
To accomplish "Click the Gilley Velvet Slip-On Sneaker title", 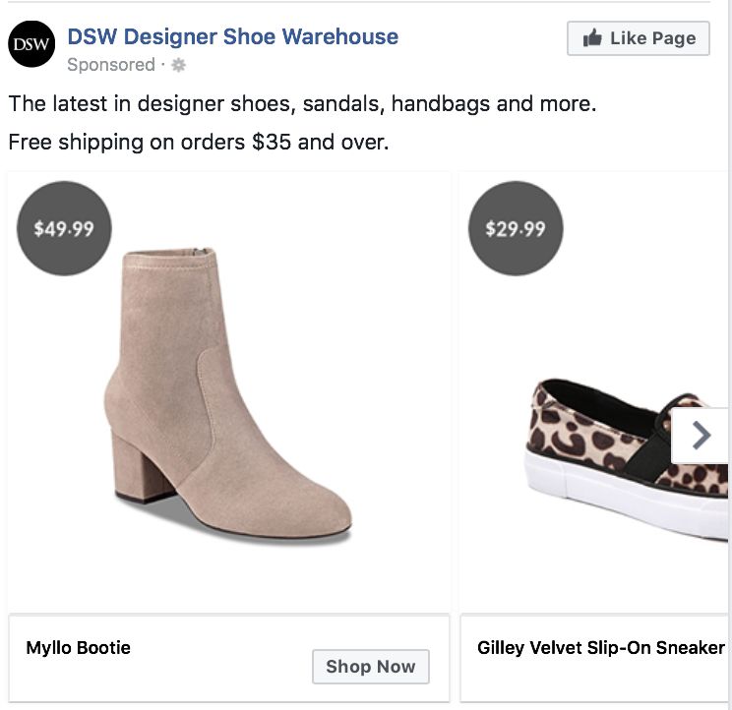I will pyautogui.click(x=600, y=648).
